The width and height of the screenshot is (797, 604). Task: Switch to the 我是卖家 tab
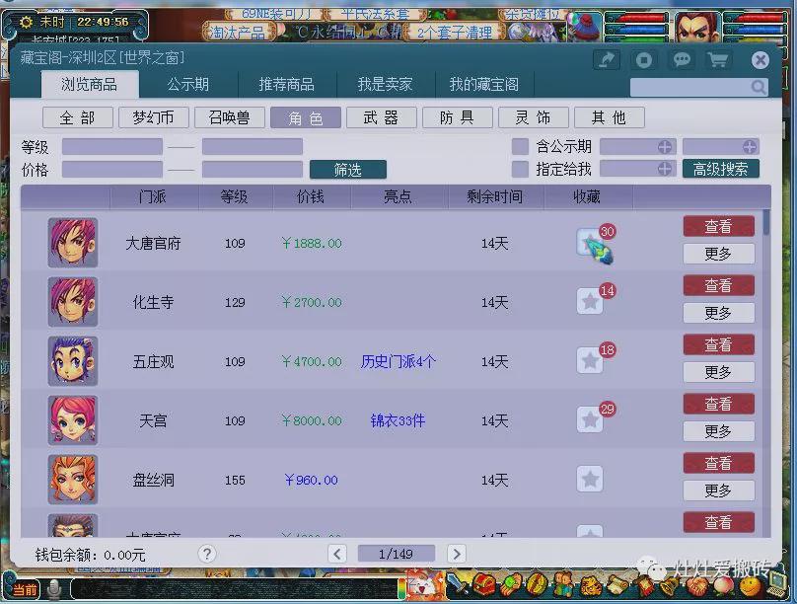[x=388, y=85]
